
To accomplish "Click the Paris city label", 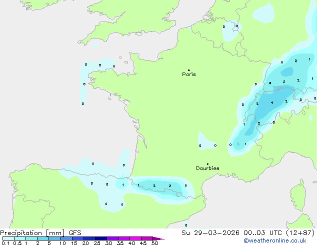I will (189, 74).
